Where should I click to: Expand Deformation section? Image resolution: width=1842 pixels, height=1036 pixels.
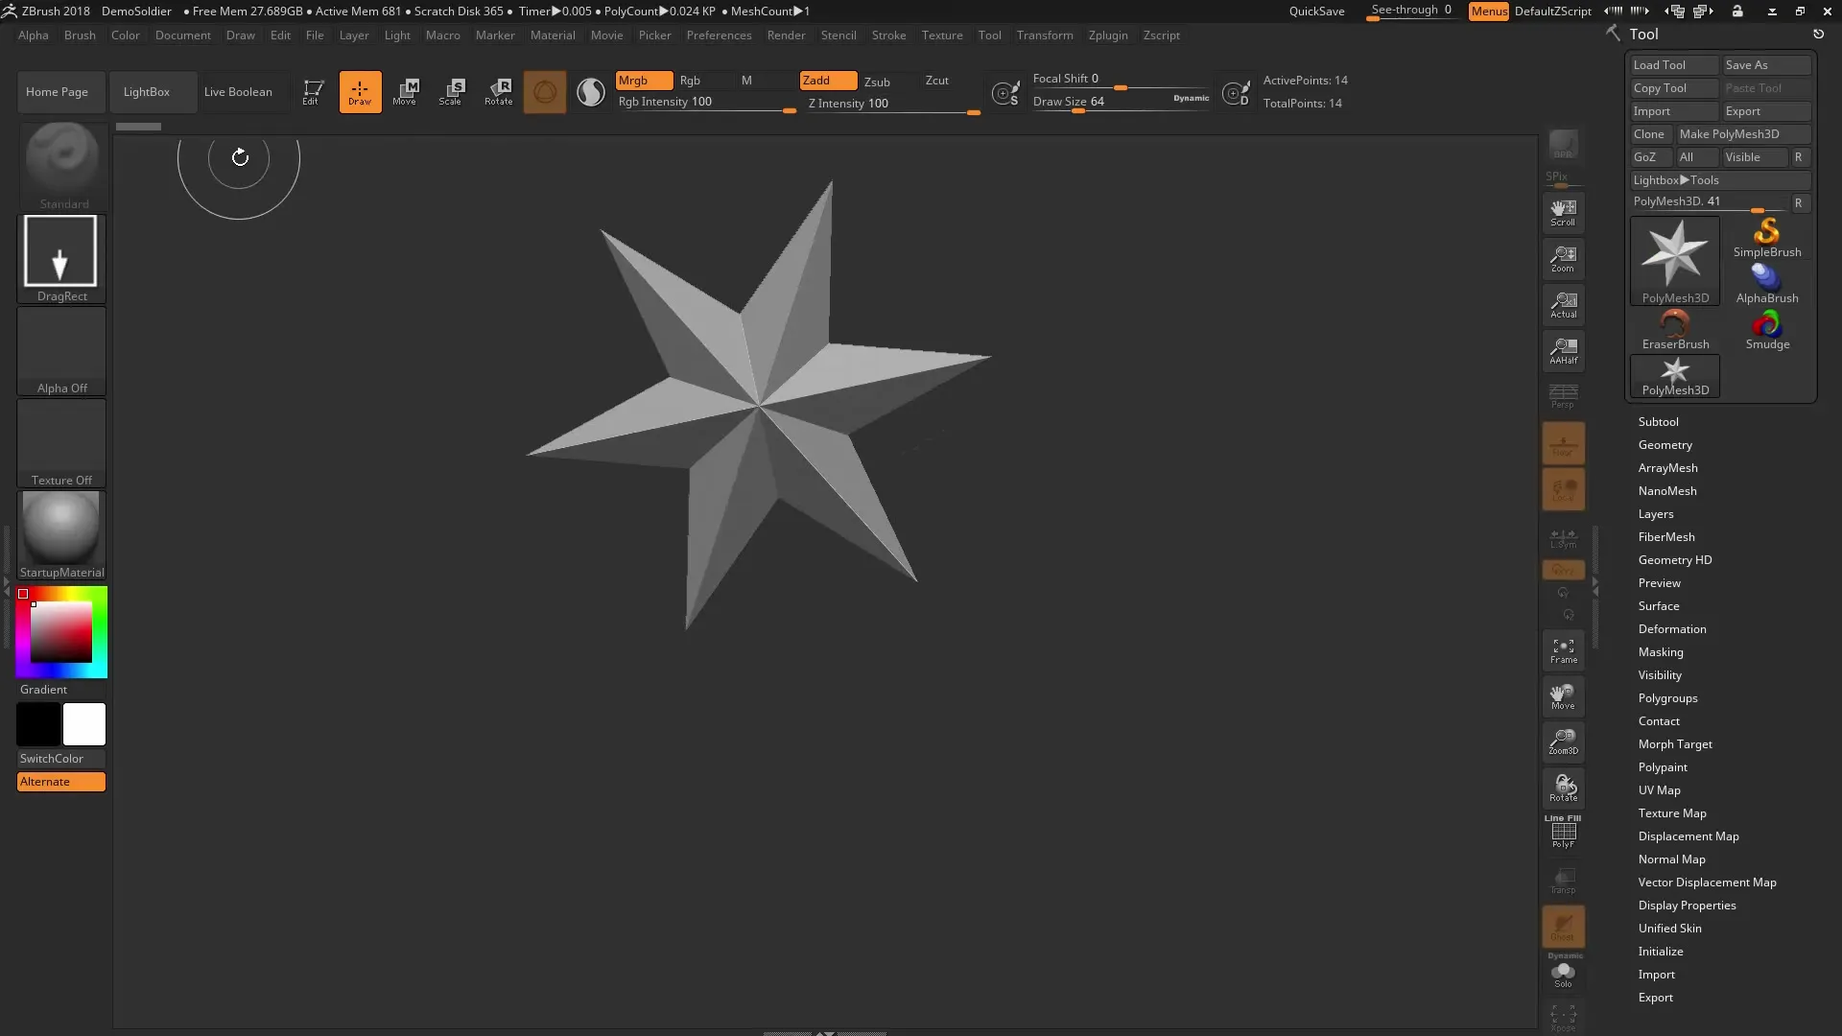click(1671, 629)
